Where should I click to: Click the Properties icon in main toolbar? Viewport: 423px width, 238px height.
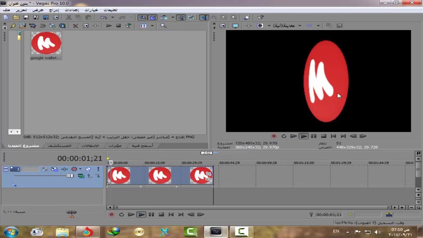pyautogui.click(x=56, y=18)
